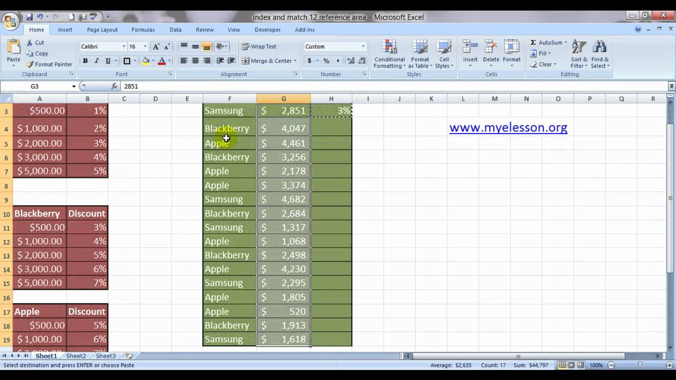Open the fill color picker arrow

coord(153,61)
